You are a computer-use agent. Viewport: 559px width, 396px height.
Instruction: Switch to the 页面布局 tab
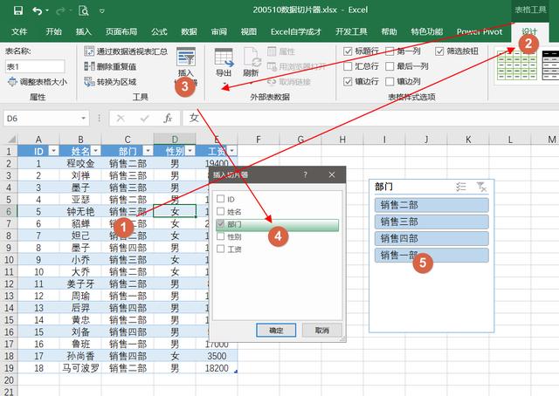121,31
